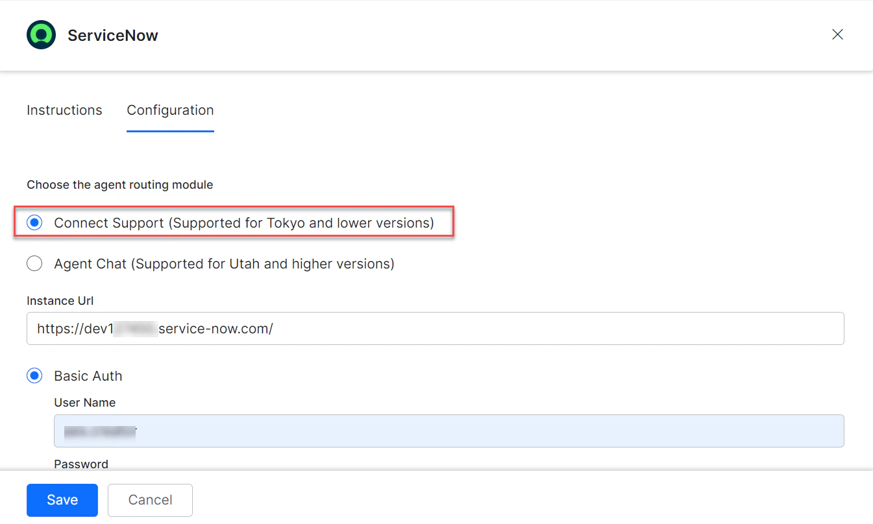Select the Connect Support routing module
The height and width of the screenshot is (524, 873).
(34, 222)
